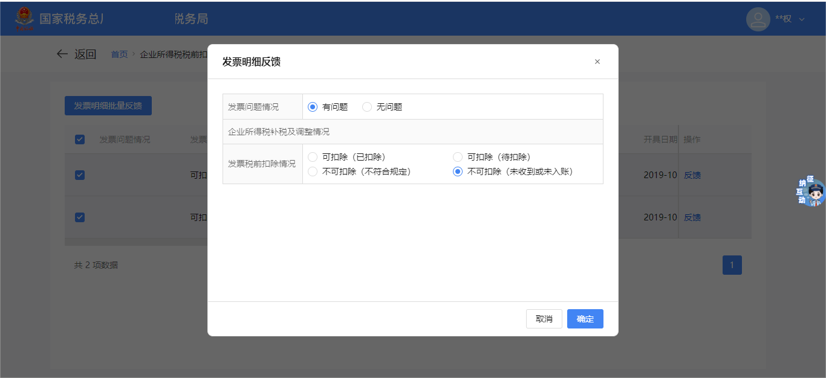The height and width of the screenshot is (378, 826).
Task: Click the 开具日期 column header
Action: (x=660, y=139)
